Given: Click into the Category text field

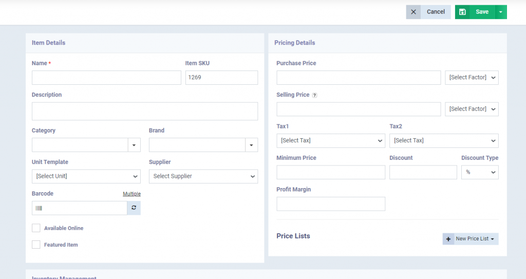Looking at the screenshot, I should [x=80, y=145].
